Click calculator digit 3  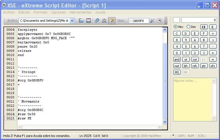[204, 53]
